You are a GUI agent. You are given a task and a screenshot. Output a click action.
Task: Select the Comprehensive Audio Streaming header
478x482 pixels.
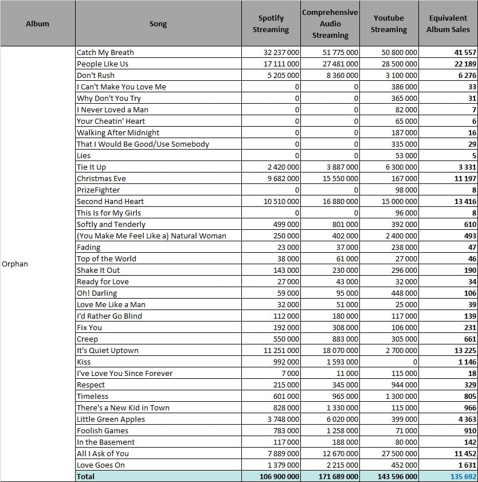[x=330, y=23]
